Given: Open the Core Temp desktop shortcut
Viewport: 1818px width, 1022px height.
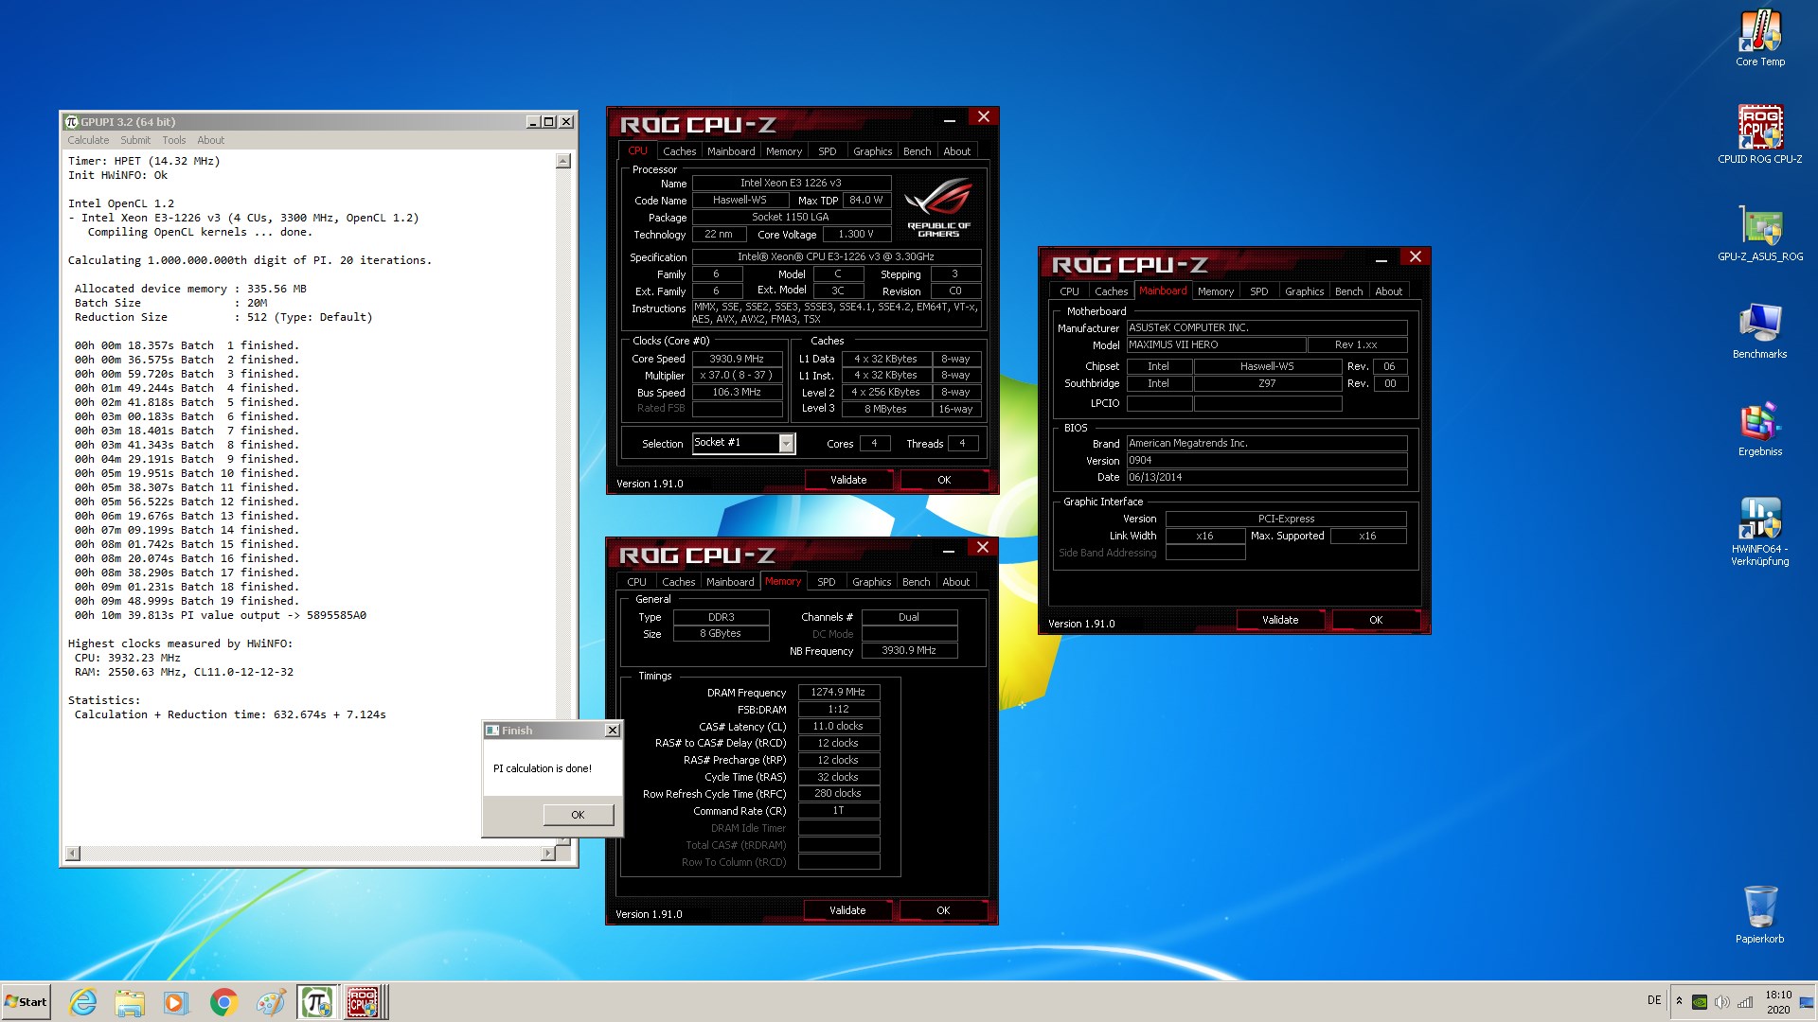Looking at the screenshot, I should click(1760, 38).
